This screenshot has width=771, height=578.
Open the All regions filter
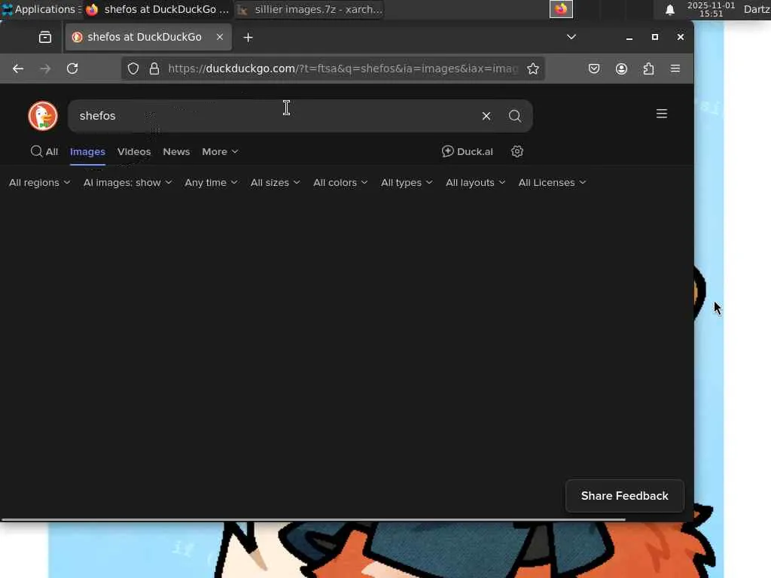[x=39, y=182]
